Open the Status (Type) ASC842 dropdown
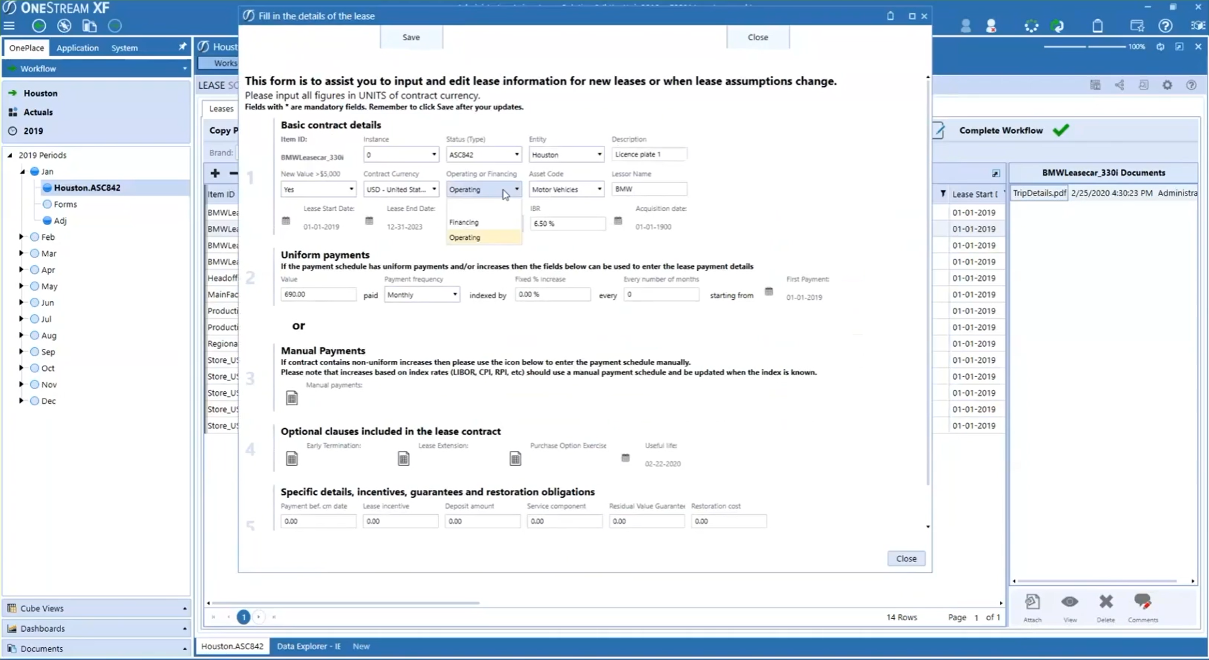The image size is (1209, 660). [483, 155]
